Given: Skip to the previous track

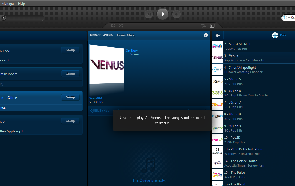Looking at the screenshot, I should point(149,14).
